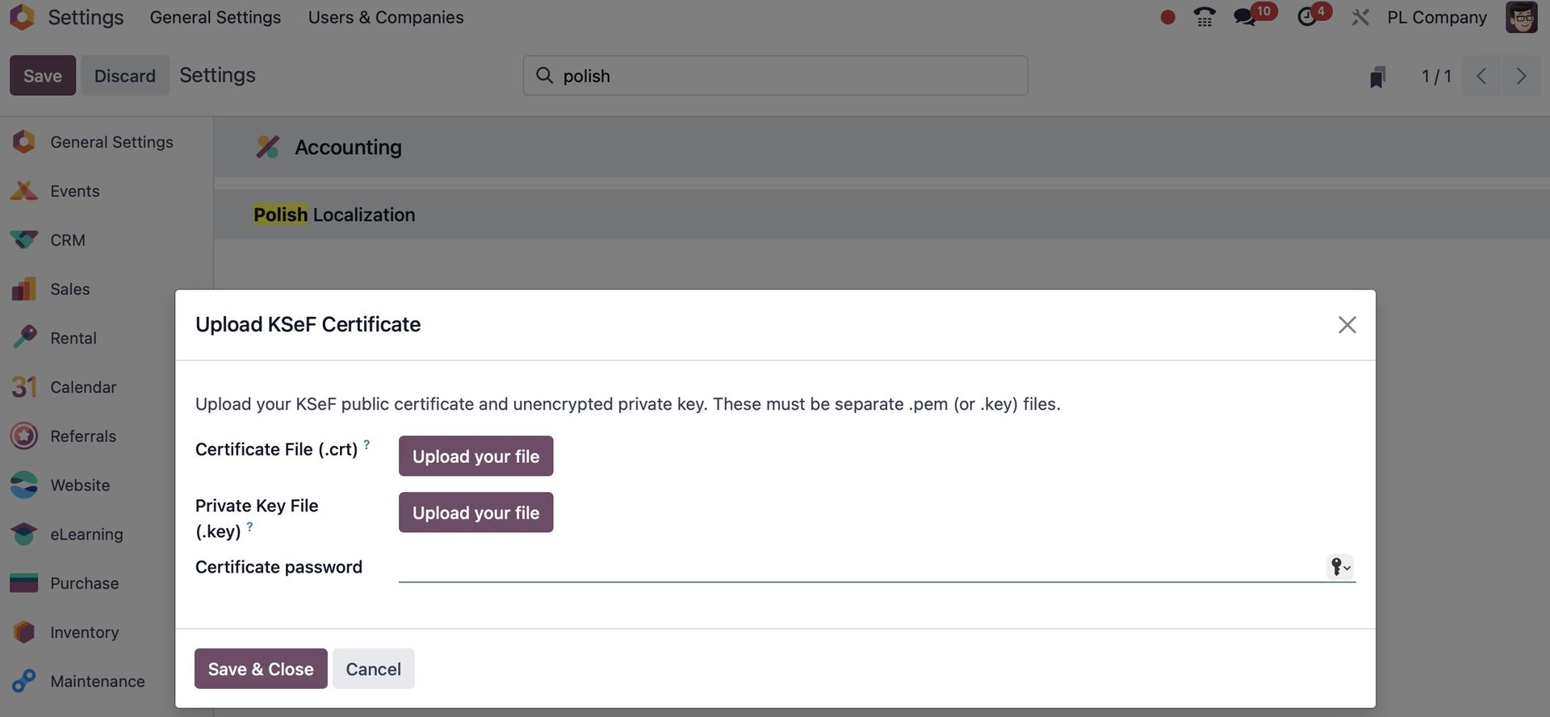
Task: Go to previous settings record arrow
Action: pos(1481,77)
